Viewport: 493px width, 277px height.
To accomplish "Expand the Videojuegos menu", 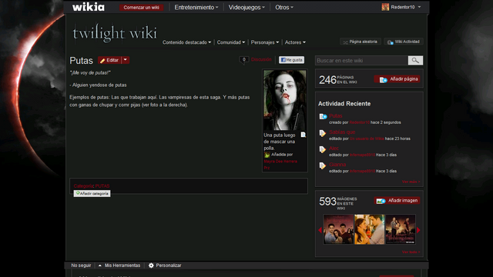I will click(x=246, y=7).
